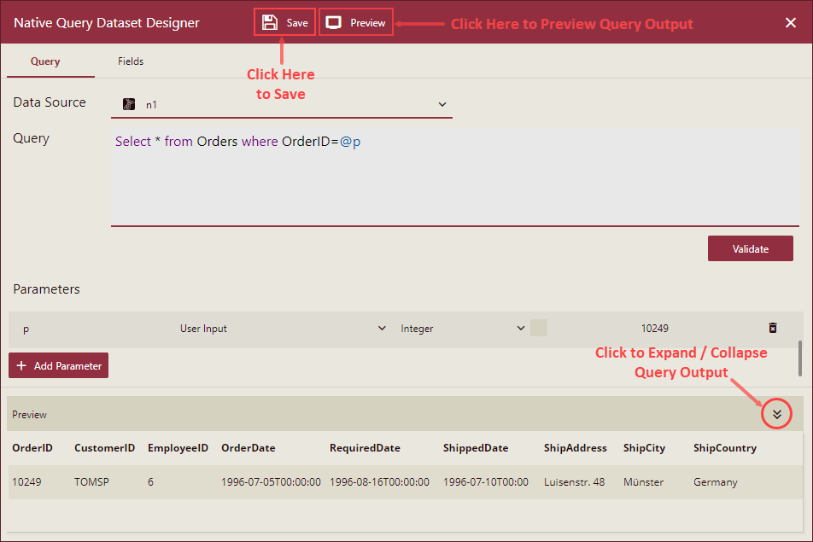The width and height of the screenshot is (813, 542).
Task: Close the Native Query Dataset Designer
Action: point(791,22)
